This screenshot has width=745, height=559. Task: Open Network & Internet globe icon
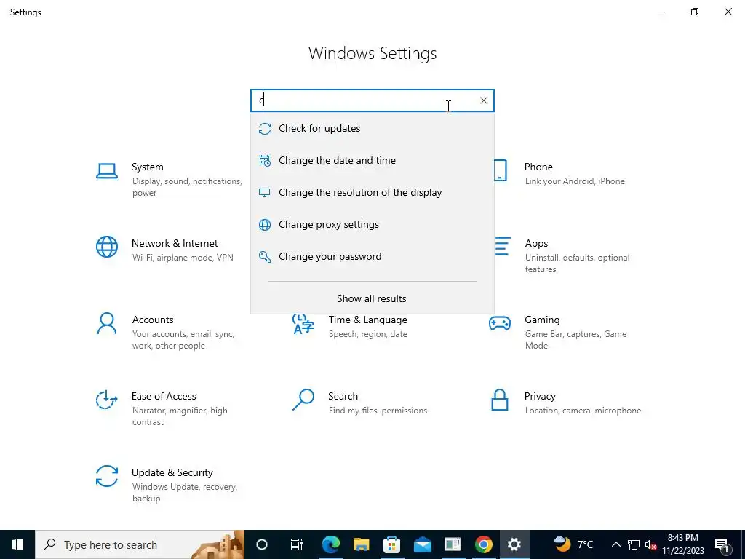pos(107,247)
